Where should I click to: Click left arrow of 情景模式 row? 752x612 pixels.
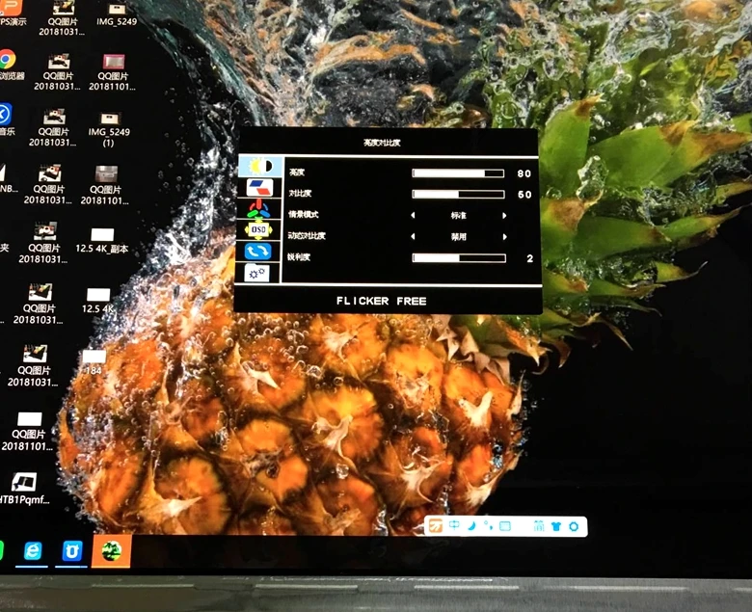point(413,215)
